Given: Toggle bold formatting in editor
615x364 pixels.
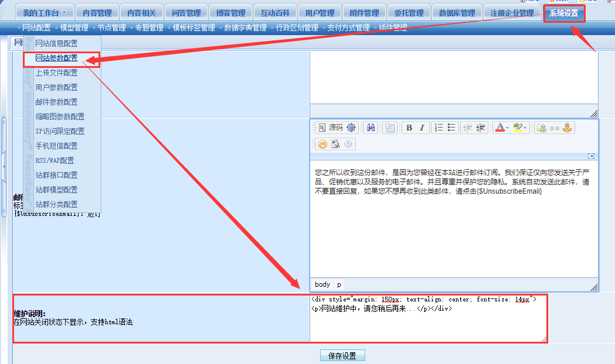Looking at the screenshot, I should 409,128.
